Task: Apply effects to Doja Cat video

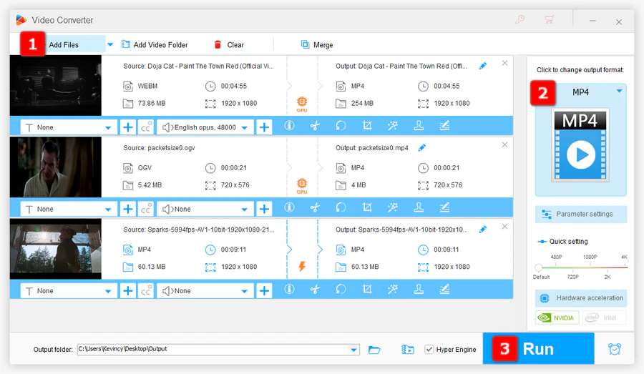Action: click(393, 126)
